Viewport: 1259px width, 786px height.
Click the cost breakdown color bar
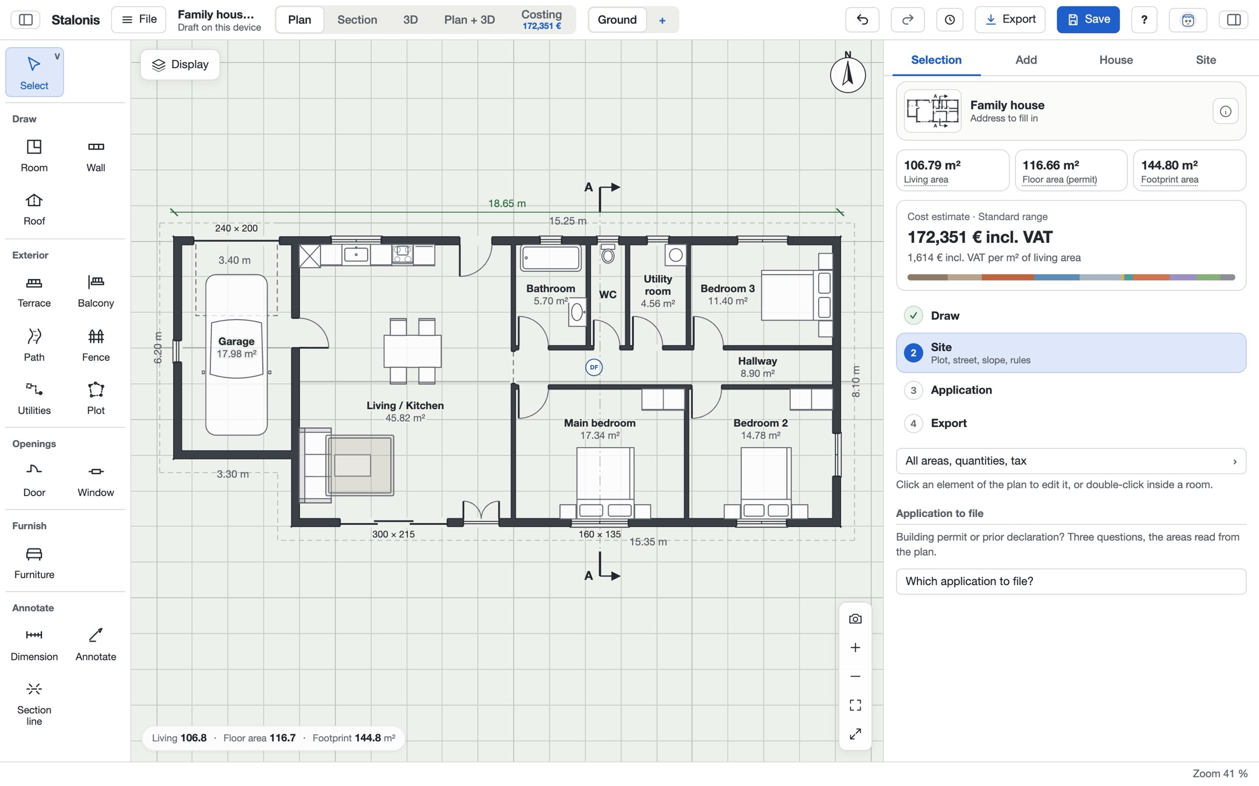[x=1071, y=278]
